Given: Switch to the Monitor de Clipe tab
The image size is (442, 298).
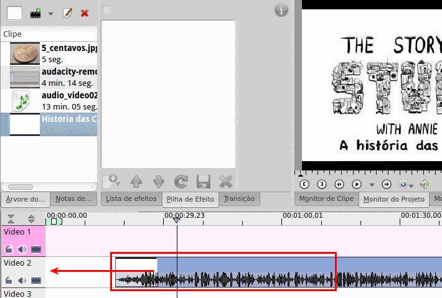Looking at the screenshot, I should coord(326,199).
